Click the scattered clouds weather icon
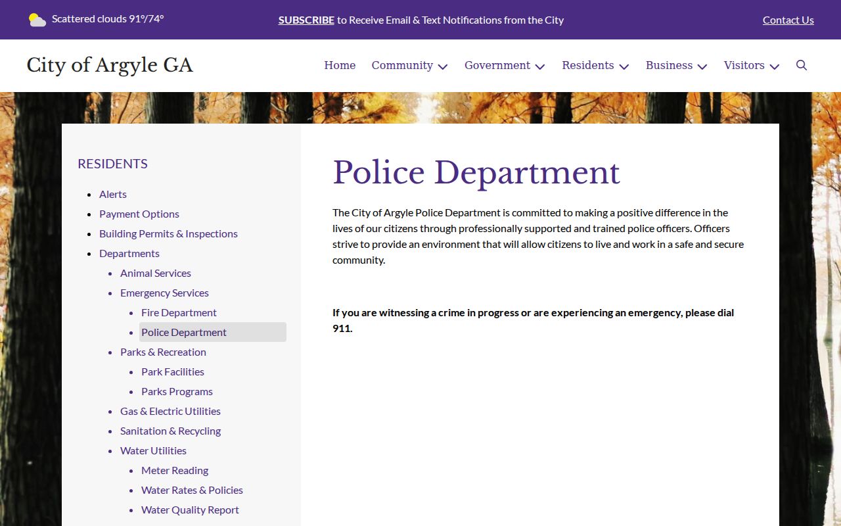 coord(37,20)
